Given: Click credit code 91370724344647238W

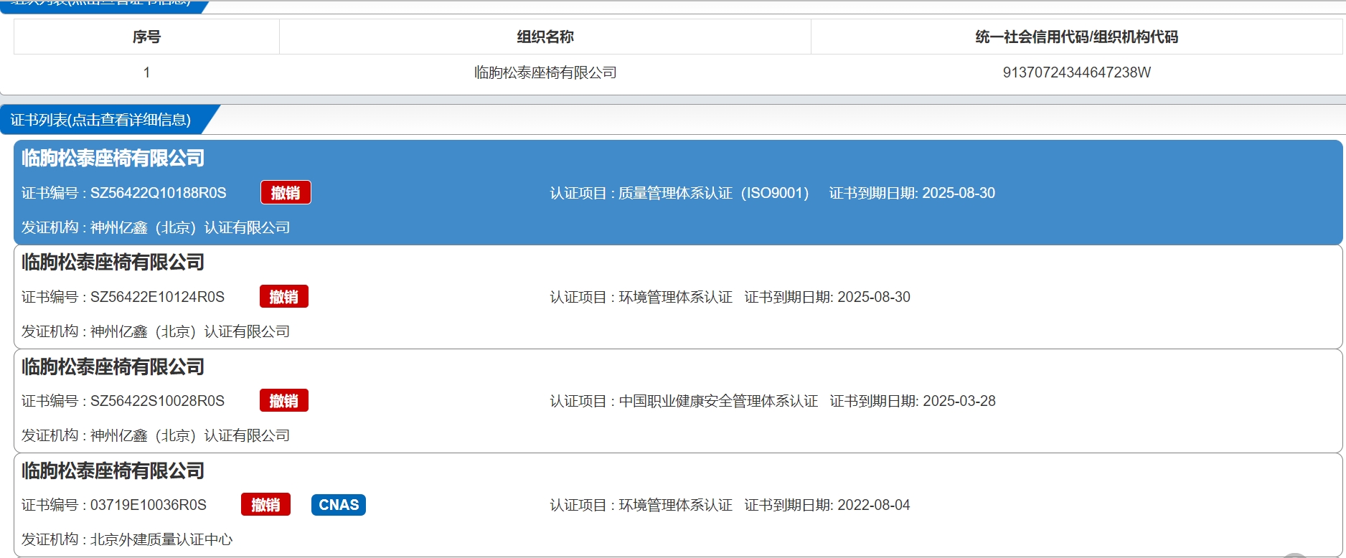Looking at the screenshot, I should click(1076, 72).
